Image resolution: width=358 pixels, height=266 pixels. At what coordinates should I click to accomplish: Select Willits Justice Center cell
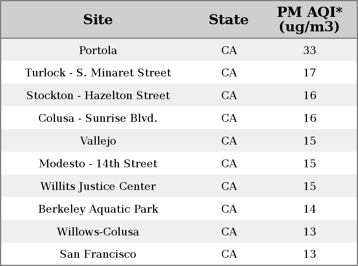point(98,186)
